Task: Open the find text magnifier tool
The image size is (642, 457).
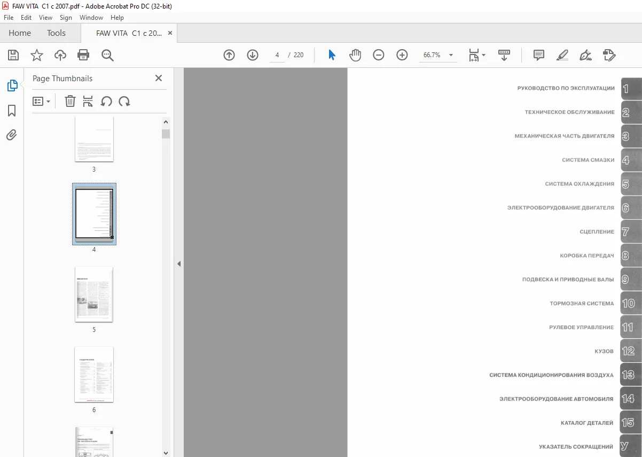Action: point(107,55)
